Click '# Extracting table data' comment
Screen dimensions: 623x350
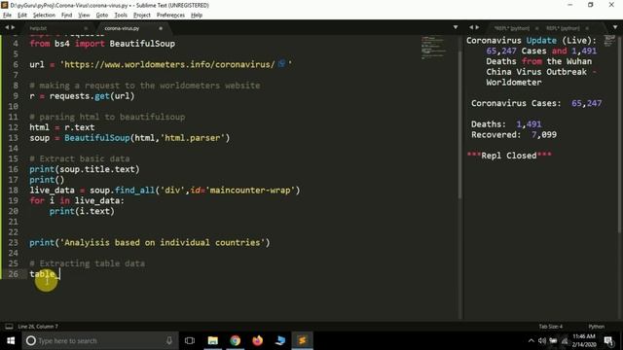point(87,263)
